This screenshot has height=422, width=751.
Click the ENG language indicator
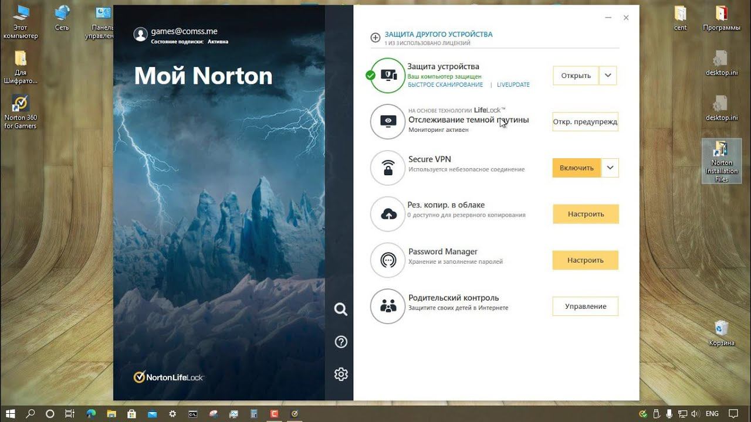click(712, 414)
